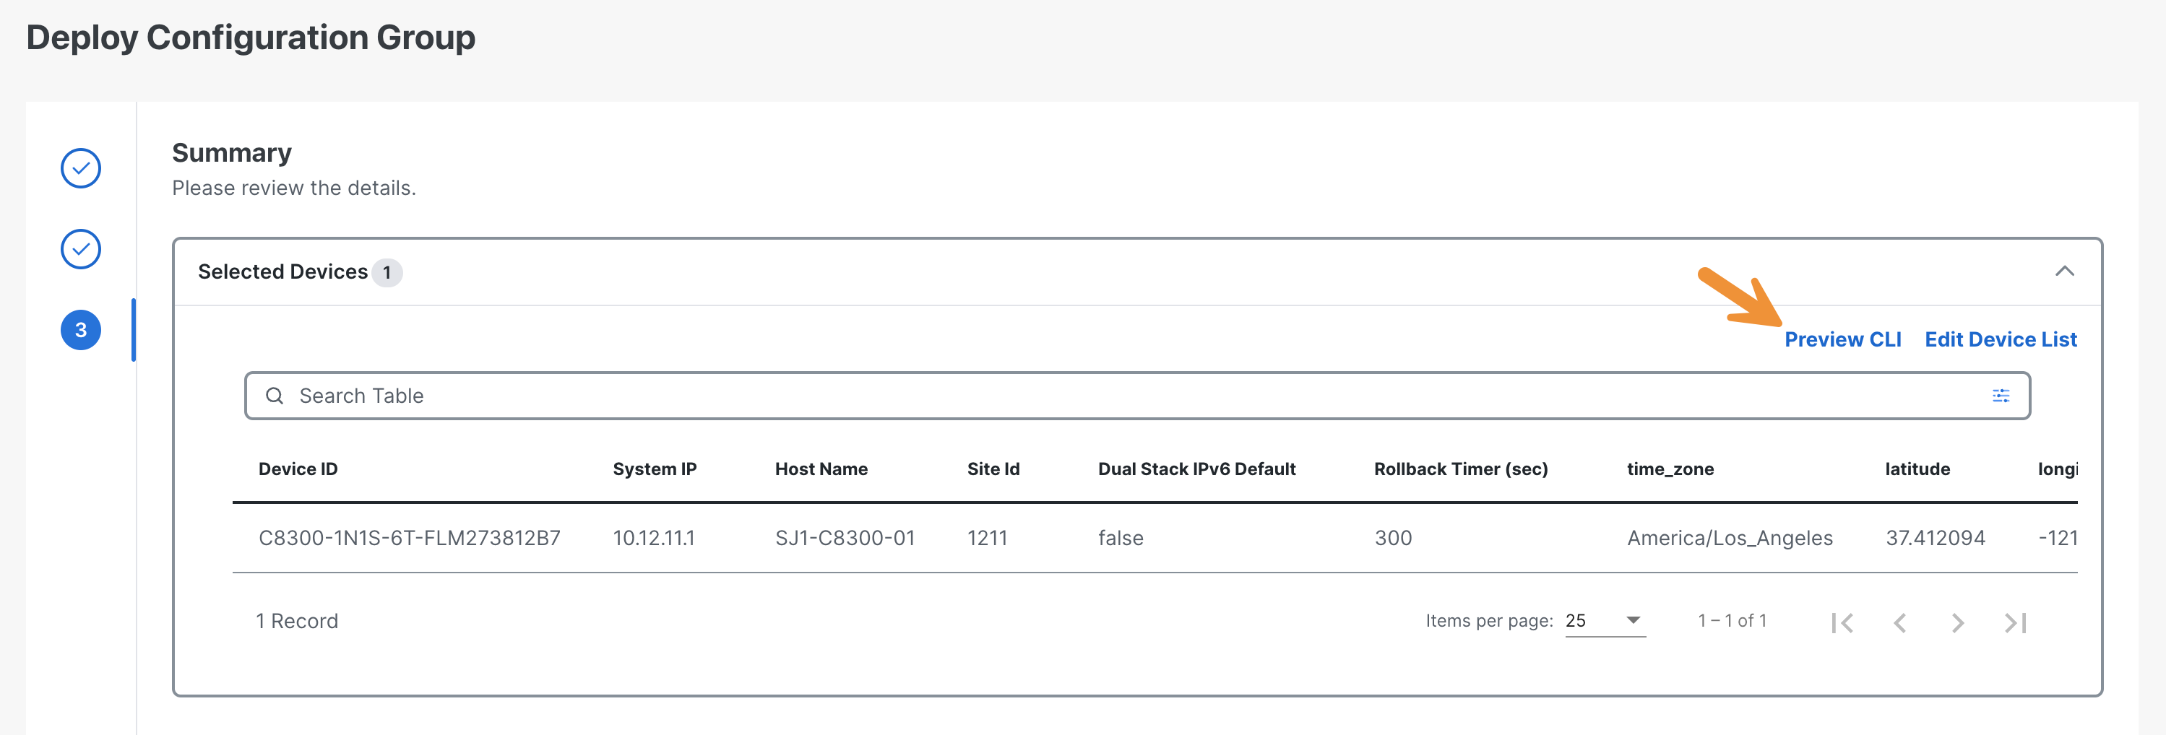Click the search magnifier icon
This screenshot has width=2166, height=735.
coord(274,396)
